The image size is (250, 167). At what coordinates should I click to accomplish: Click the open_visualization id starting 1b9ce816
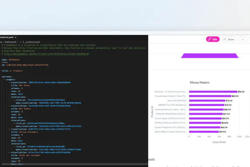(x=60, y=126)
